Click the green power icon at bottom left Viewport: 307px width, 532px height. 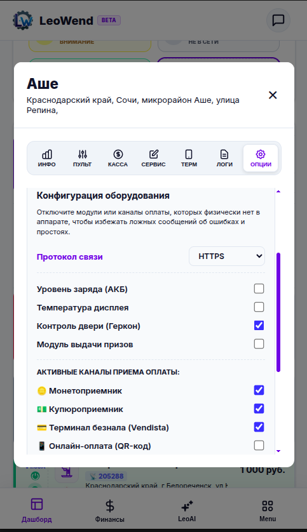tap(35, 476)
